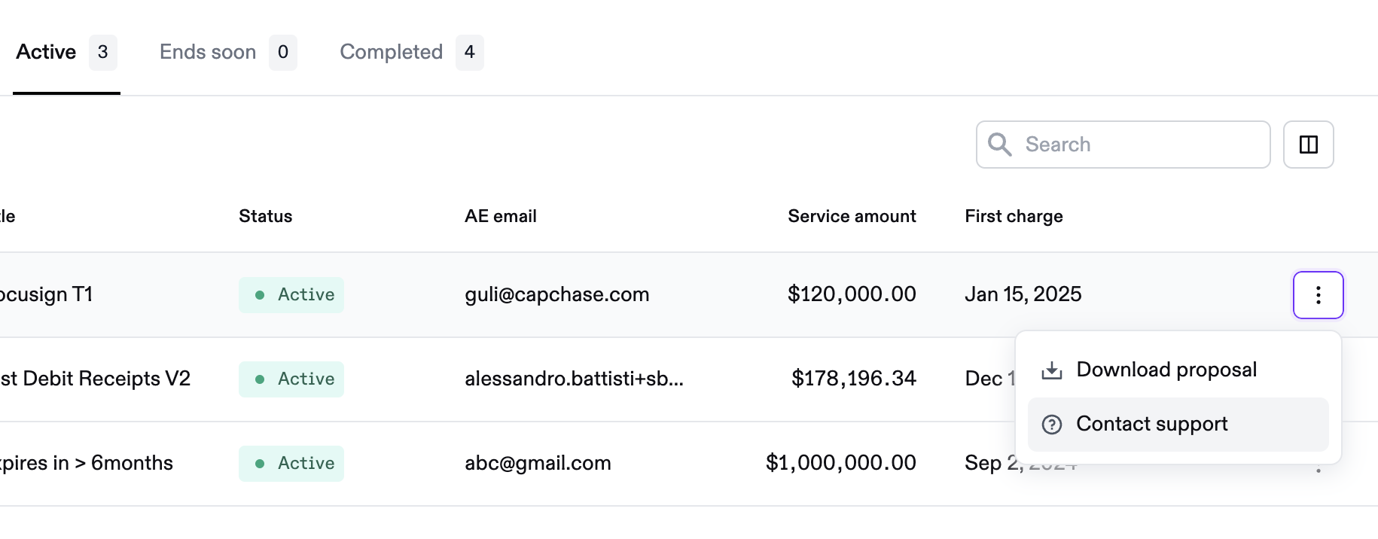Switch to the Ends soon tab
The image size is (1378, 539).
click(228, 52)
